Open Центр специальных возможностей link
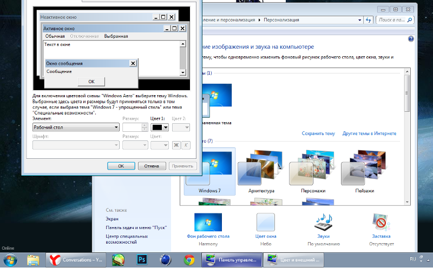433x268 pixels. pos(127,239)
